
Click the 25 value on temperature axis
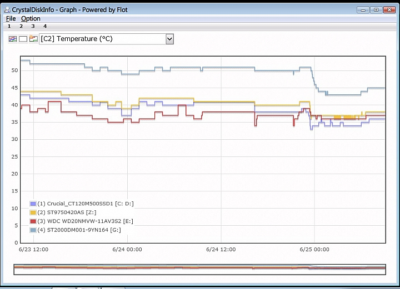click(x=14, y=156)
